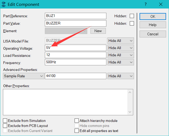Open Sample Rate Hide All dropdown
This screenshot has height=136, width=169.
[x=121, y=76]
